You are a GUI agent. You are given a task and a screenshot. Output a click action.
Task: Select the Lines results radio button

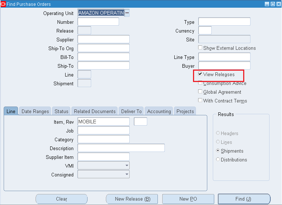click(x=218, y=142)
